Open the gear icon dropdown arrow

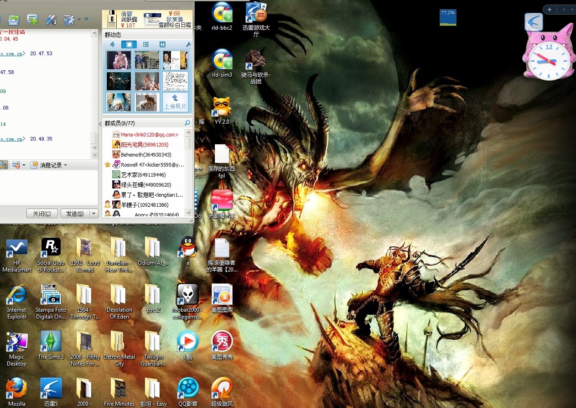tap(79, 20)
